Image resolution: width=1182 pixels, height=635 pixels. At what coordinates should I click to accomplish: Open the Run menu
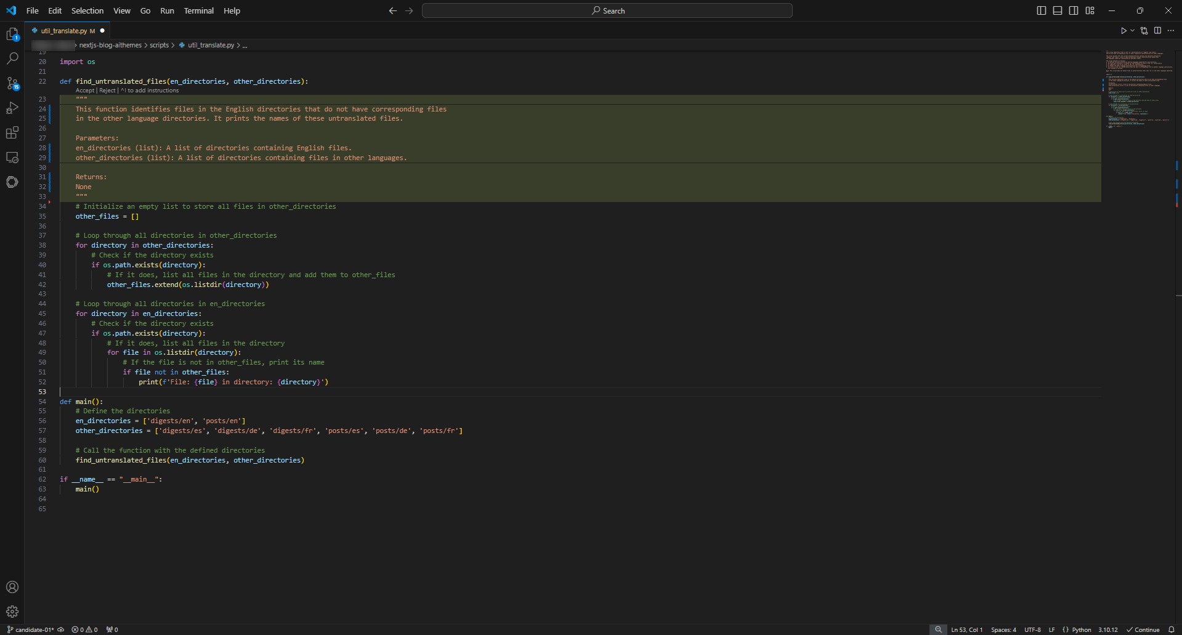tap(167, 10)
